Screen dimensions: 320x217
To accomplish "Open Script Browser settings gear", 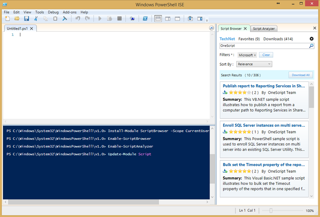I will pos(311,39).
